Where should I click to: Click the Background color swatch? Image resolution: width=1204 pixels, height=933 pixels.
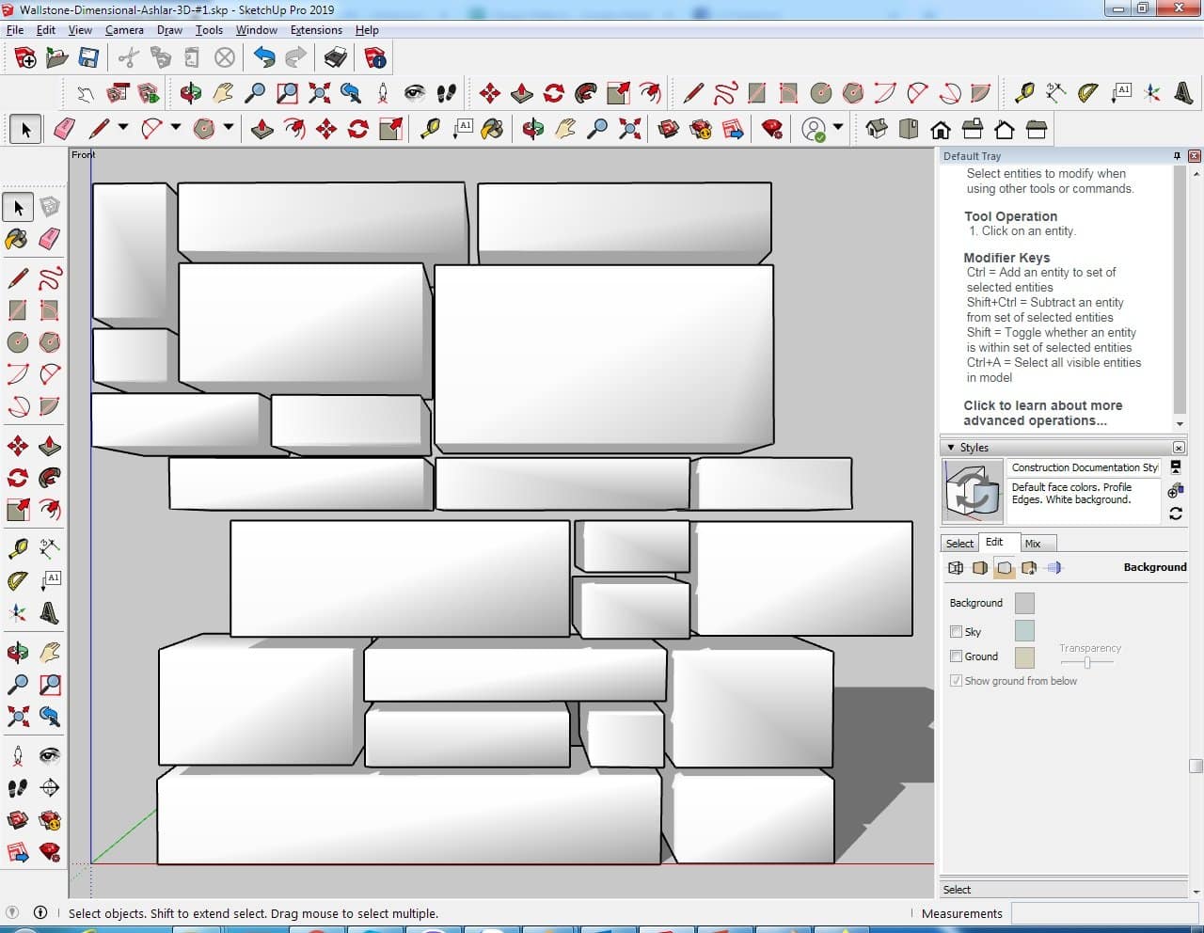(x=1024, y=603)
